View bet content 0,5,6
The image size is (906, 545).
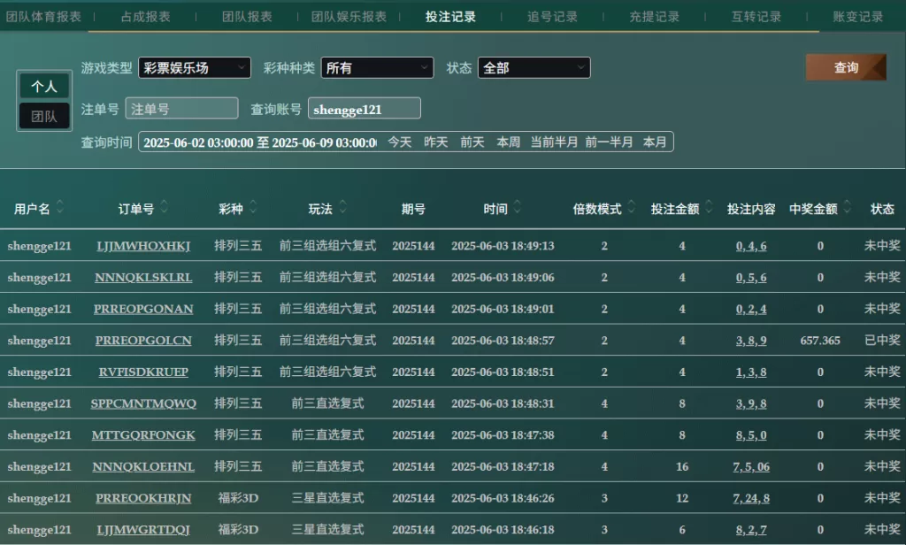click(x=751, y=278)
